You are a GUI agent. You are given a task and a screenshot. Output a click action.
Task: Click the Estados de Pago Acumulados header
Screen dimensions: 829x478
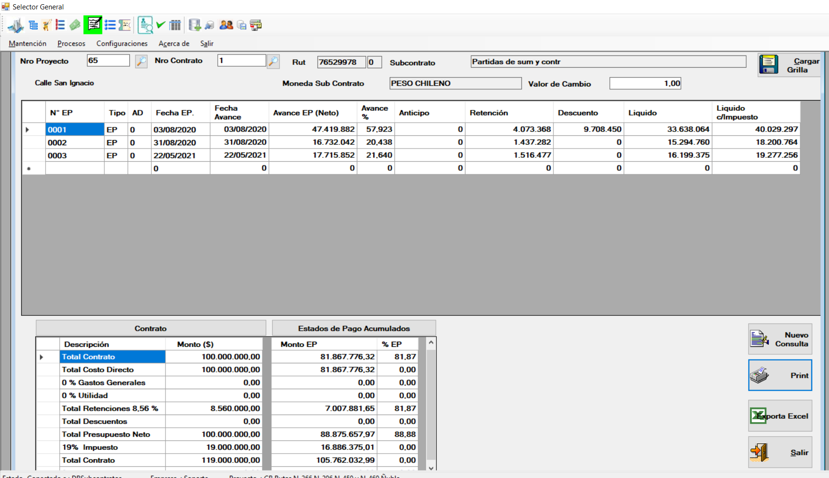(354, 328)
